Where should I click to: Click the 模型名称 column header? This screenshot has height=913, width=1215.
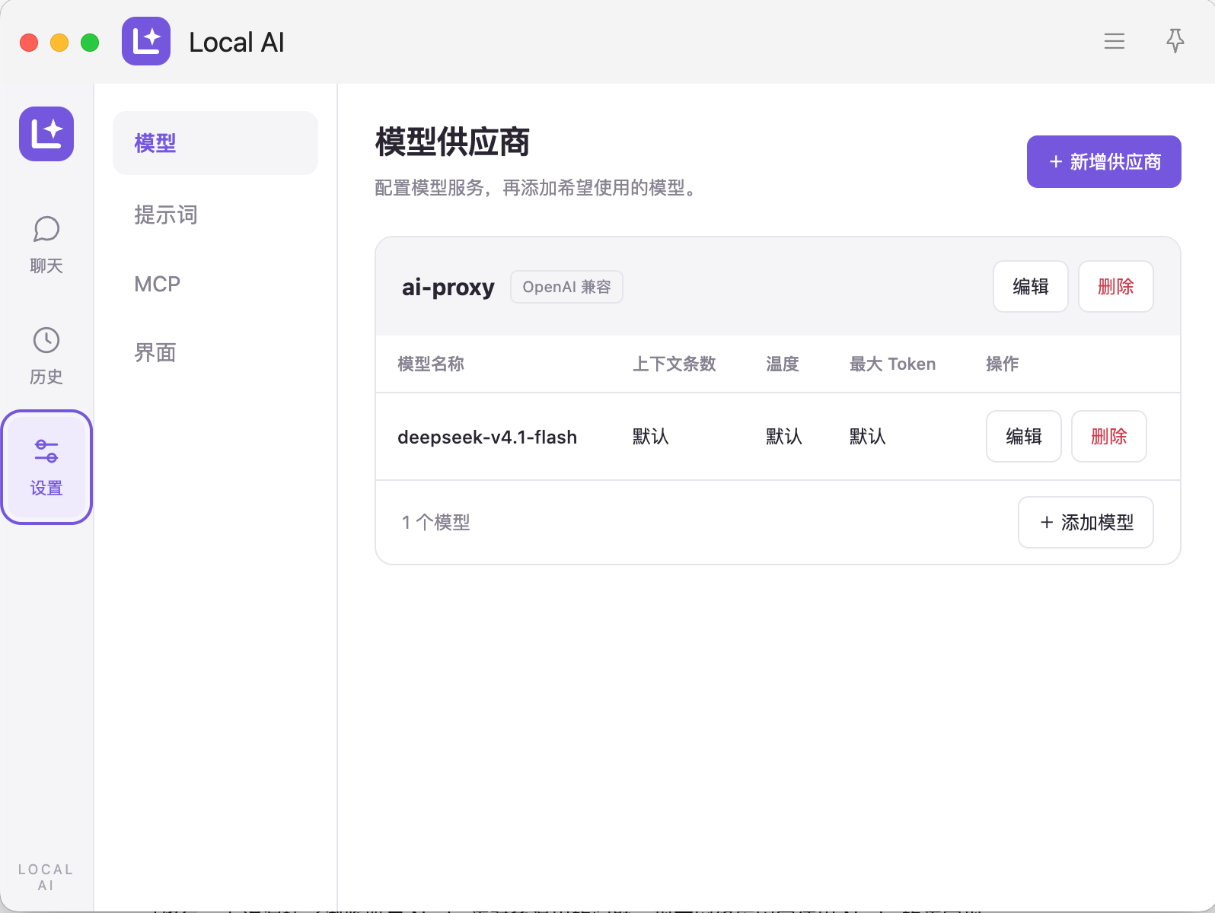point(431,364)
